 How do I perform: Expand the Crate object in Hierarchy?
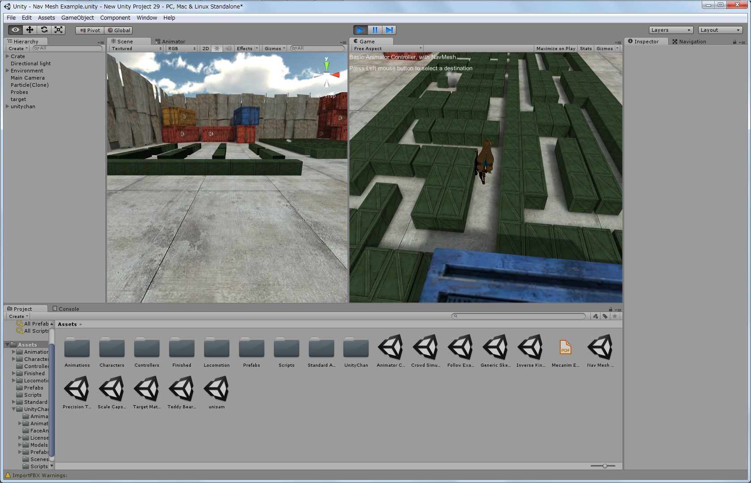tap(8, 56)
